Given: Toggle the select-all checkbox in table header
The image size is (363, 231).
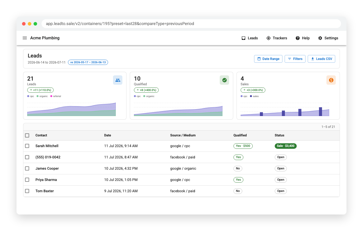Looking at the screenshot, I should (27, 135).
